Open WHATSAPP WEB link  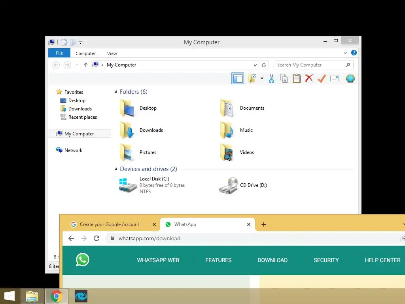pos(158,260)
